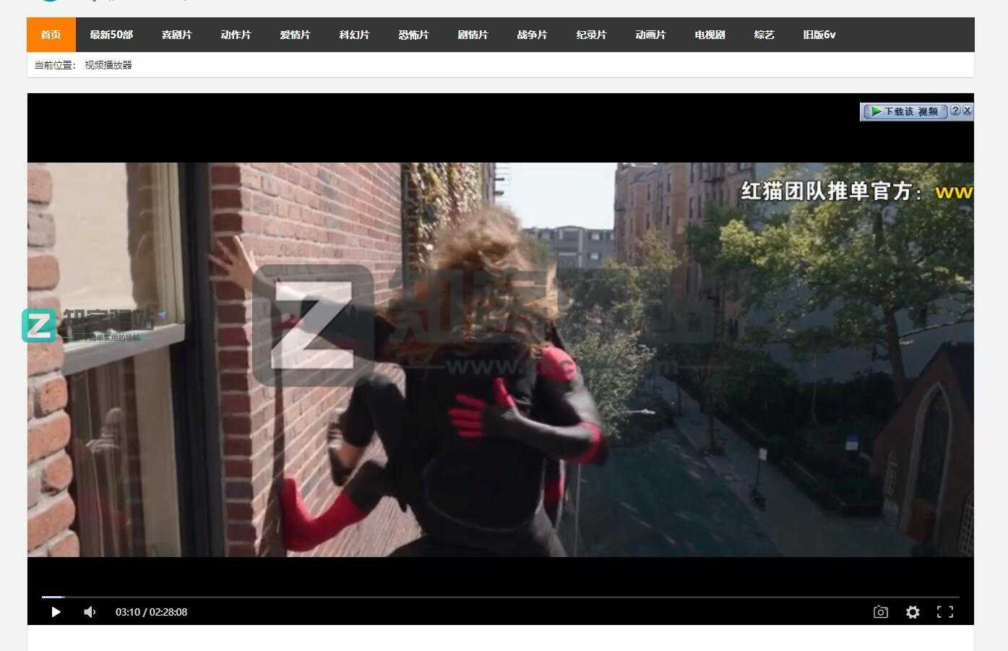The height and width of the screenshot is (651, 1008).
Task: Open player settings gear
Action: point(913,612)
